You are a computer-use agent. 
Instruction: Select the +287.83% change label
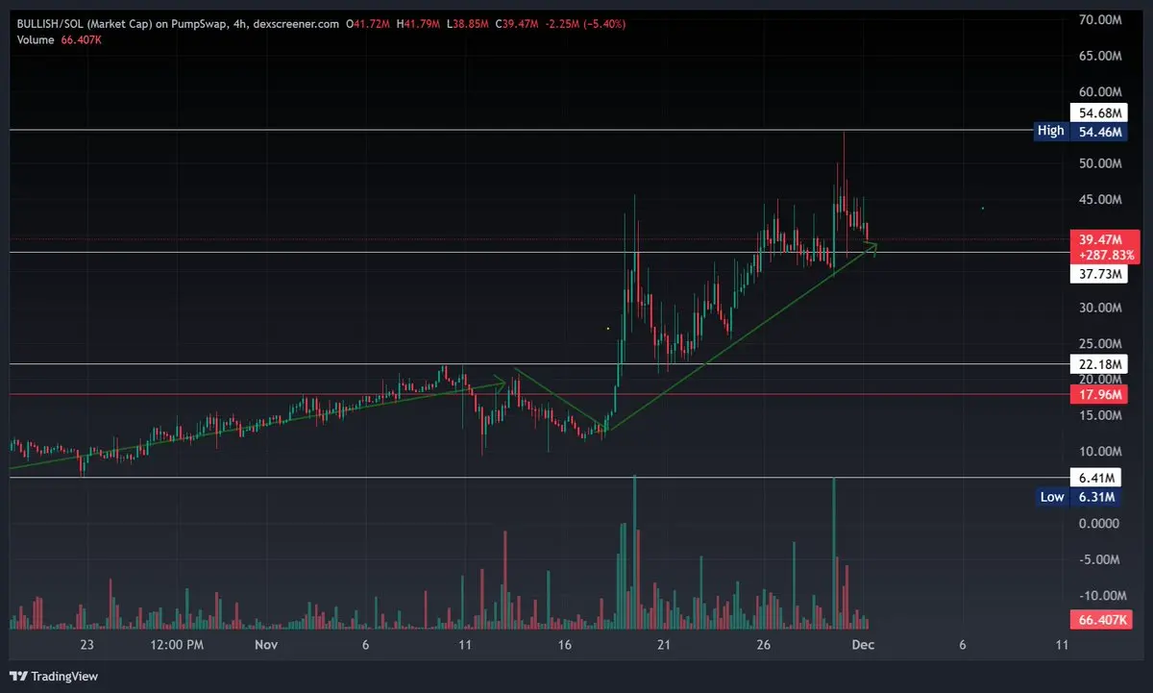pos(1105,256)
